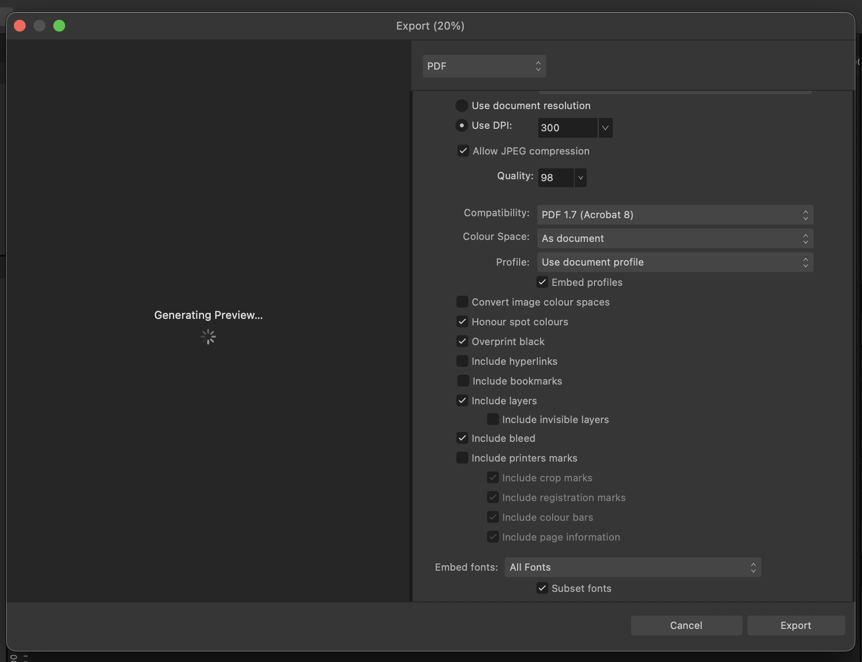Uncheck the Embed profiles checkbox

[542, 282]
